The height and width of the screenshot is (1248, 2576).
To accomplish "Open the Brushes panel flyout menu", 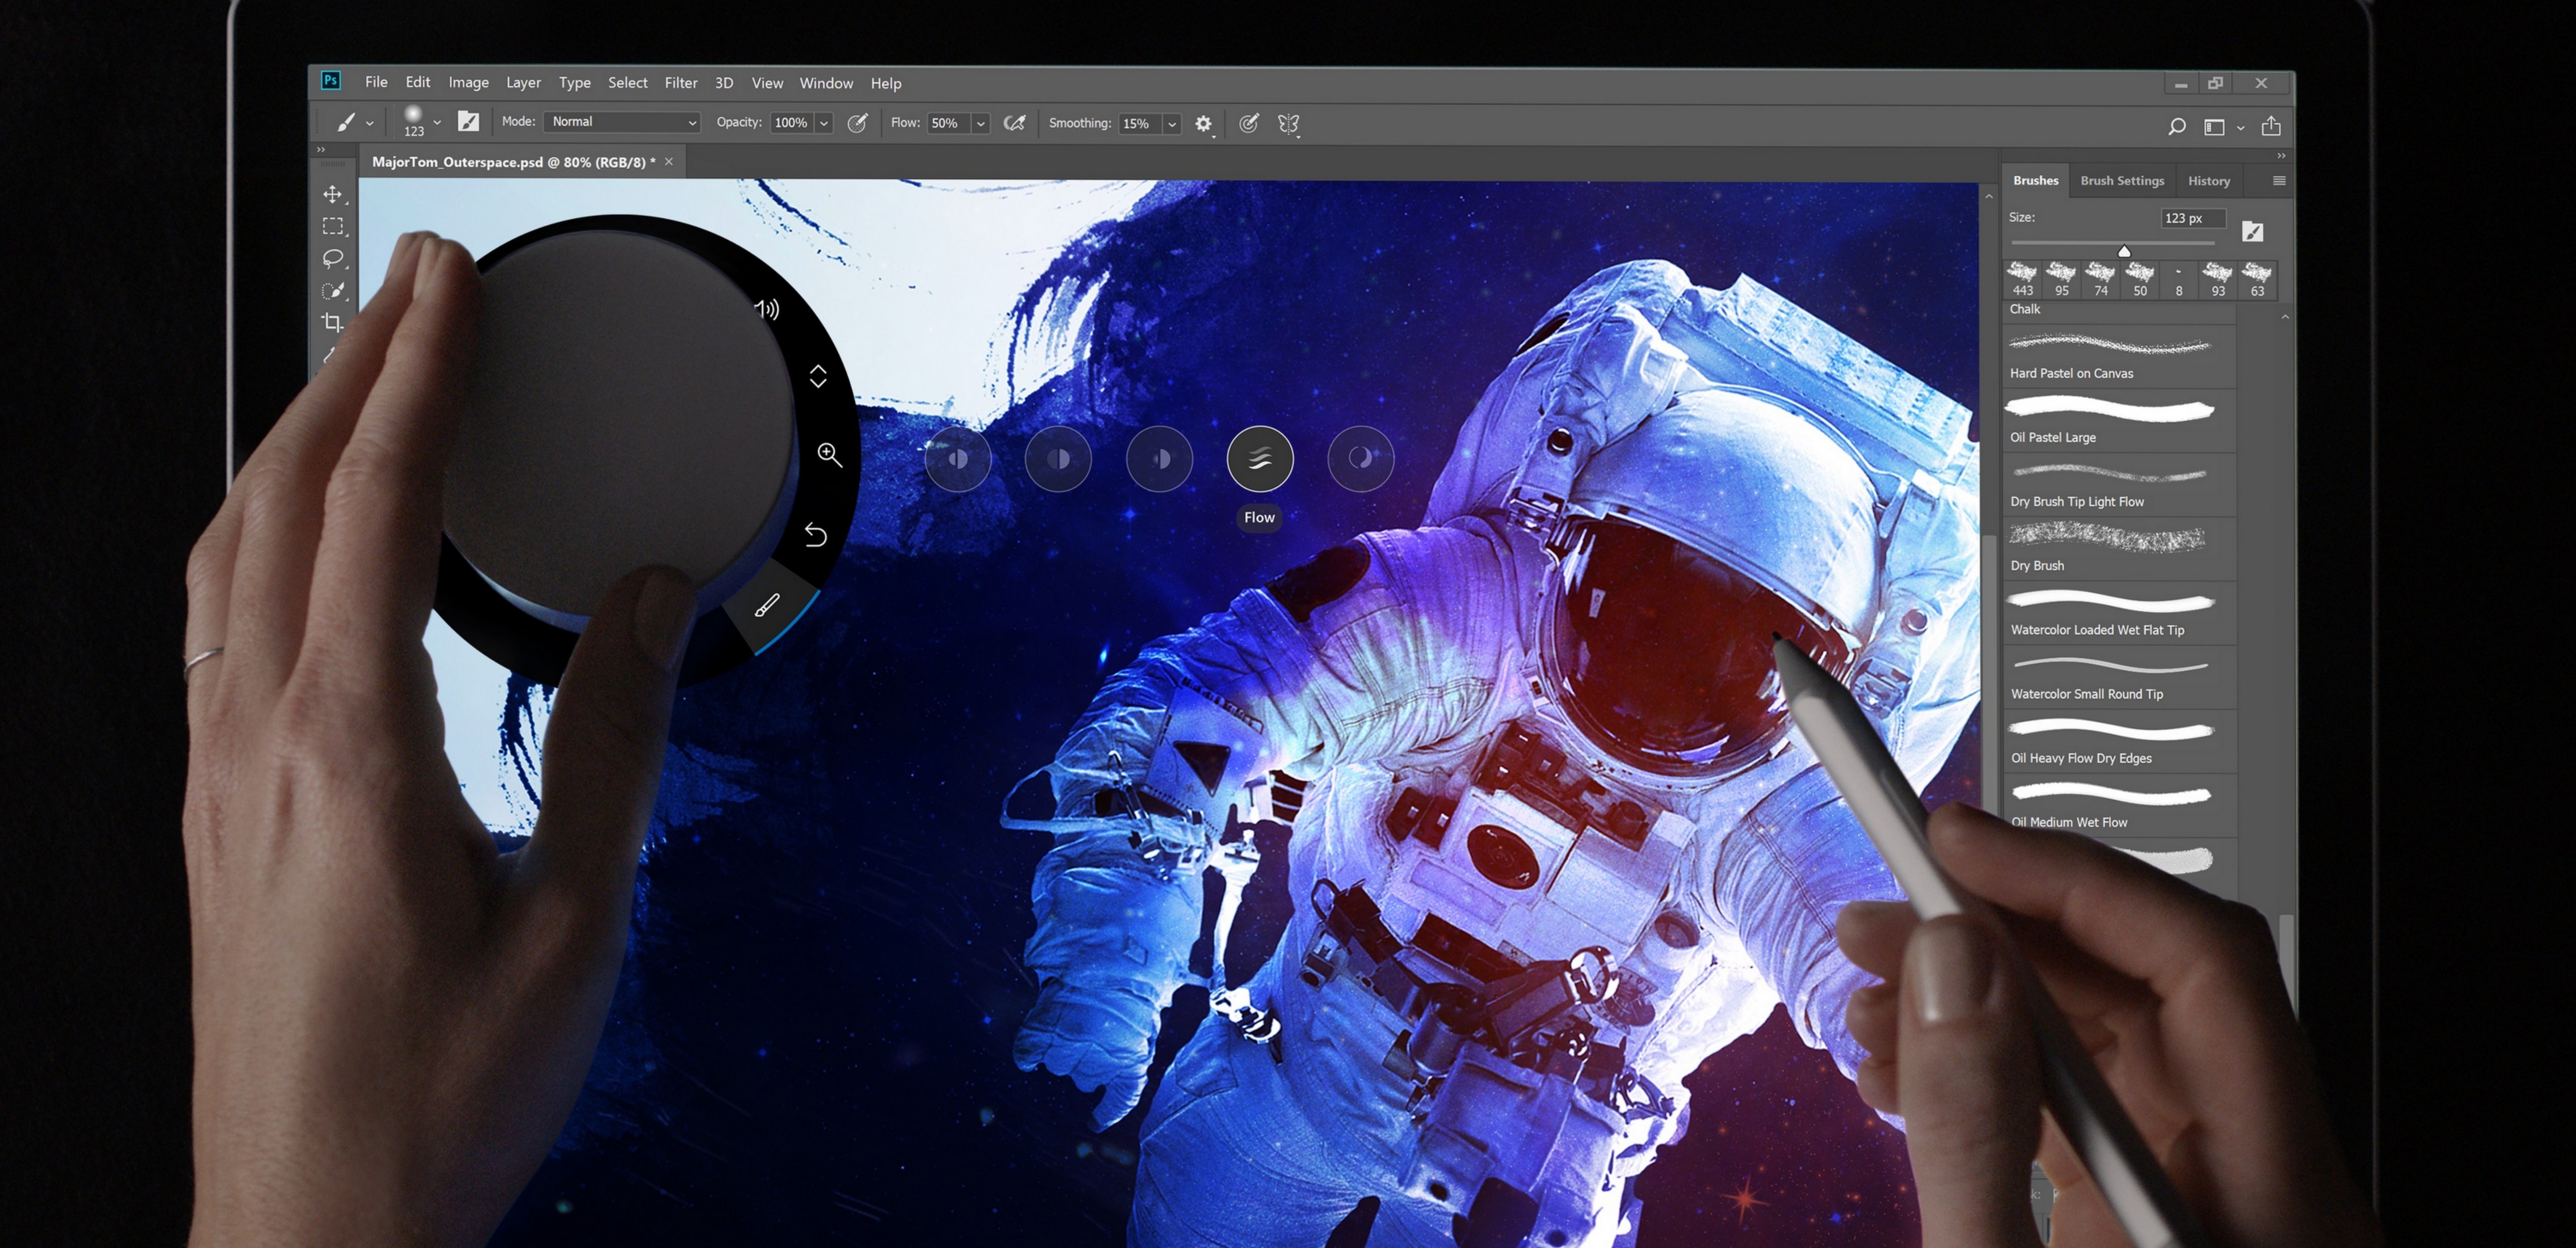I will tap(2279, 181).
